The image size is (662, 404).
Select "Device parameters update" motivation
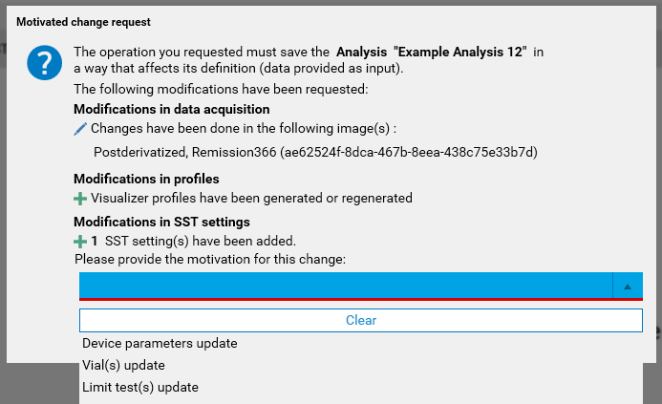(x=160, y=343)
